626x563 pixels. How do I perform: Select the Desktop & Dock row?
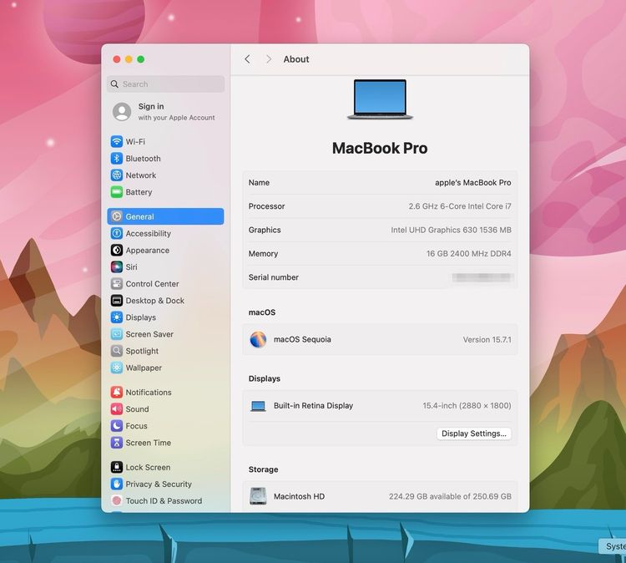[166, 301]
